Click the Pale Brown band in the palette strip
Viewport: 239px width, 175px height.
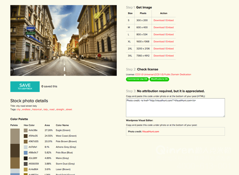click(15, 163)
